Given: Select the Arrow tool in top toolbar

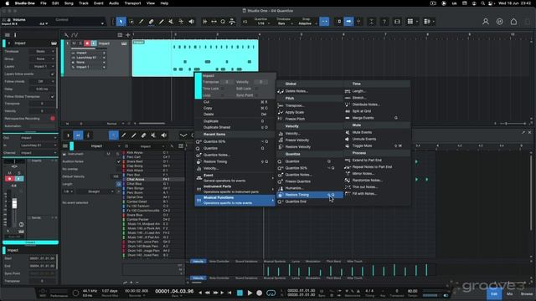Looking at the screenshot, I should (121, 22).
